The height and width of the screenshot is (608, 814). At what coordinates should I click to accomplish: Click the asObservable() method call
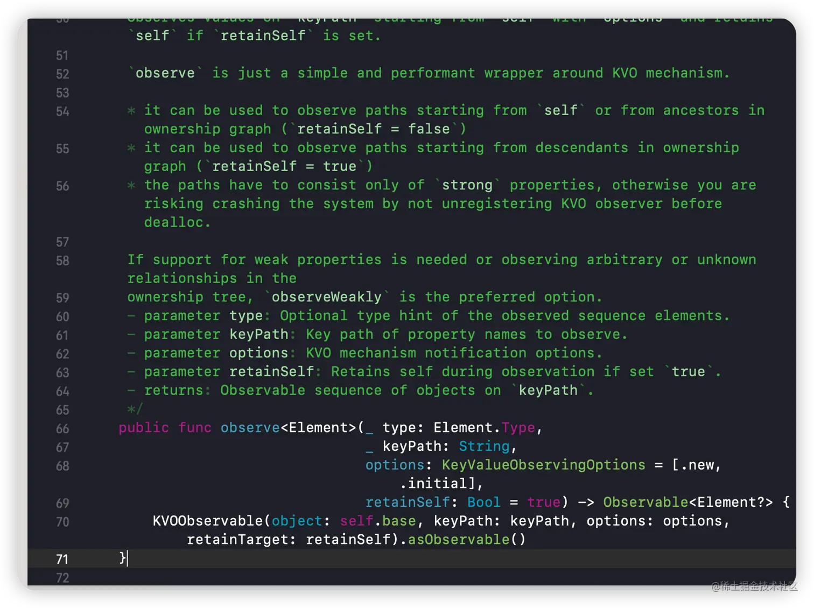pyautogui.click(x=466, y=539)
